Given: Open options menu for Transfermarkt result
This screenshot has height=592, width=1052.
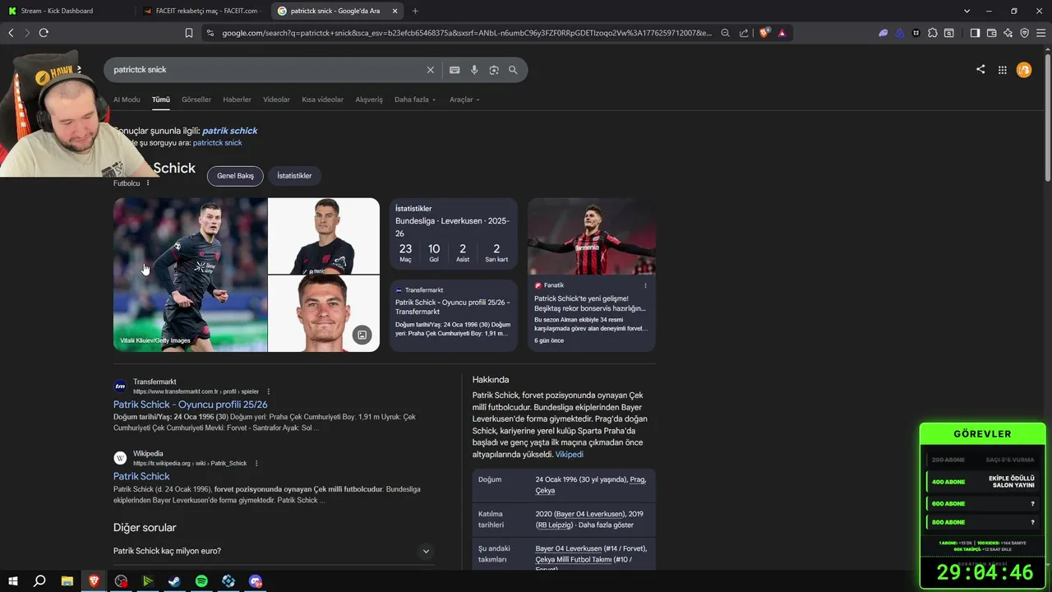Looking at the screenshot, I should 269,391.
